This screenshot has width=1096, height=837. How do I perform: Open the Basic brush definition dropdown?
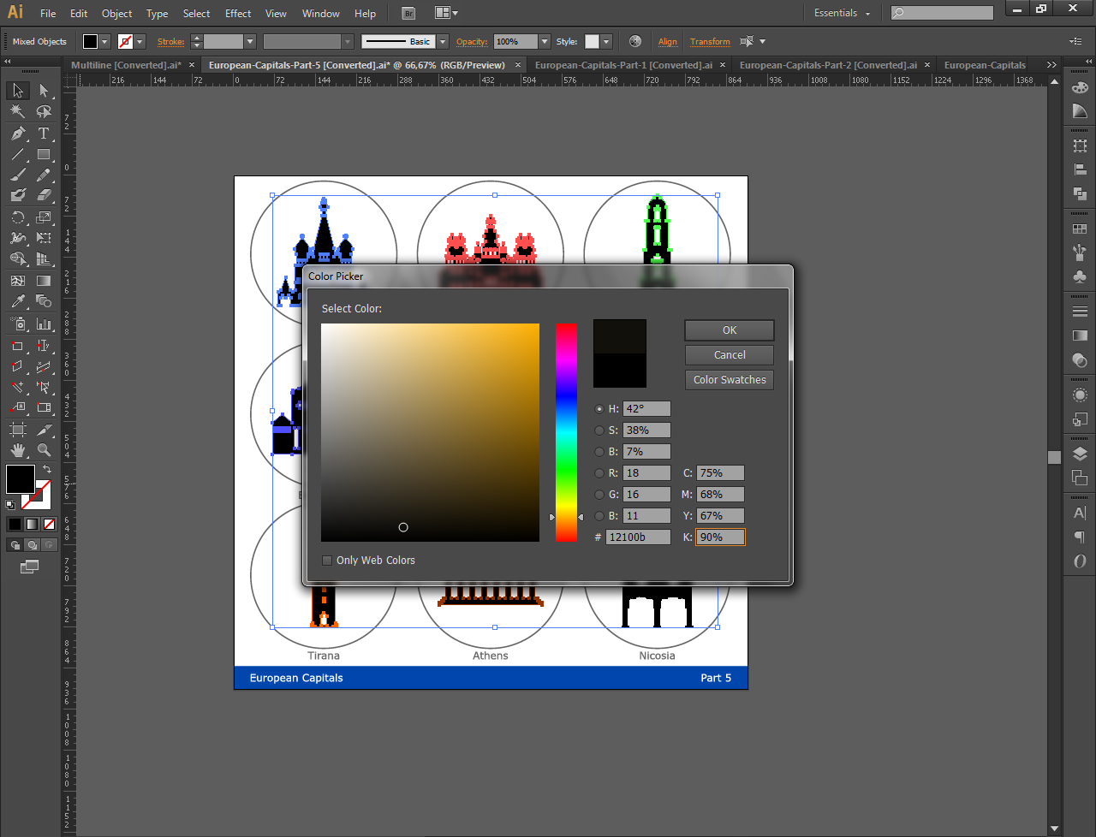tap(441, 41)
